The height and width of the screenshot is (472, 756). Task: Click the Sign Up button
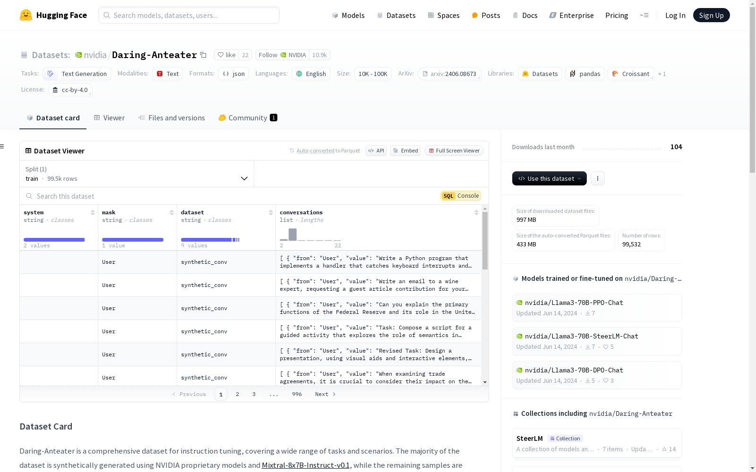tap(711, 15)
